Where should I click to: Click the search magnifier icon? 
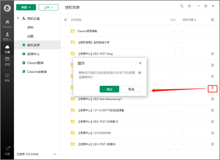click(182, 6)
